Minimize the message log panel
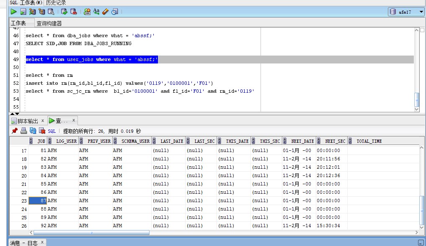The height and width of the screenshot is (246, 426). point(421,243)
